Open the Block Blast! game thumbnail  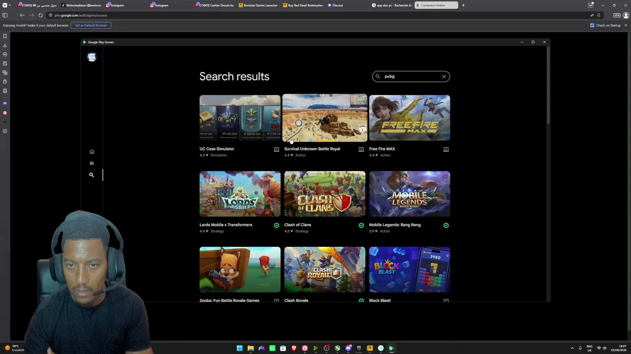[410, 269]
